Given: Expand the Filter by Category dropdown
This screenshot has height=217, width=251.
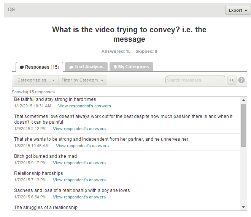Looking at the screenshot, I should coord(83,80).
